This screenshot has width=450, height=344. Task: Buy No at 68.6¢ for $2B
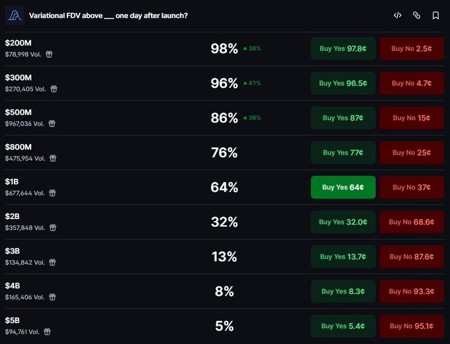point(412,222)
